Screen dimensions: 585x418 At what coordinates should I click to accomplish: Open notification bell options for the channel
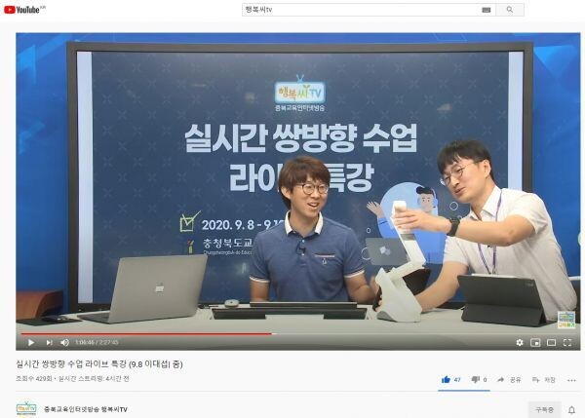click(x=571, y=409)
